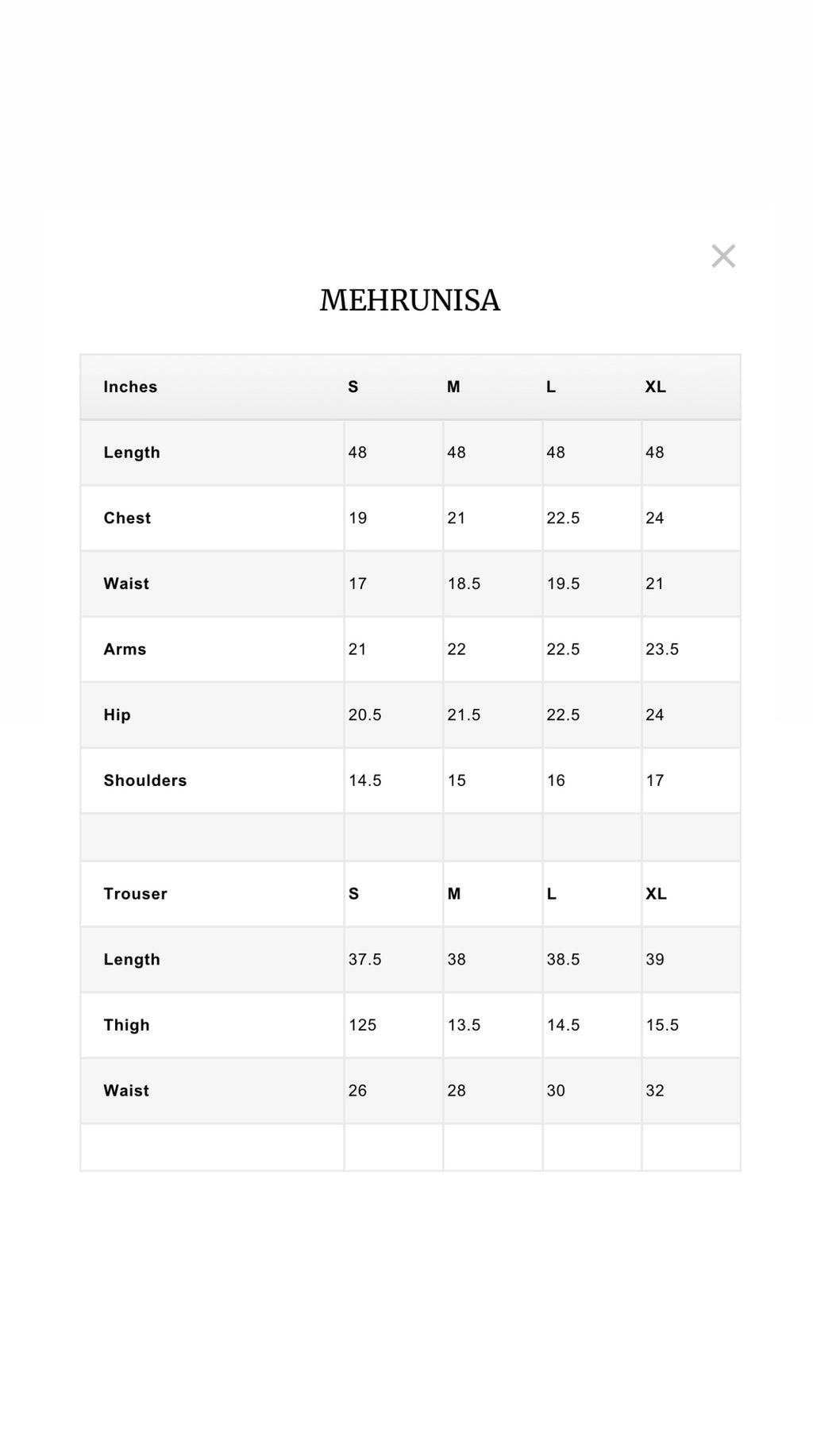Close the size chart popup

click(x=723, y=256)
